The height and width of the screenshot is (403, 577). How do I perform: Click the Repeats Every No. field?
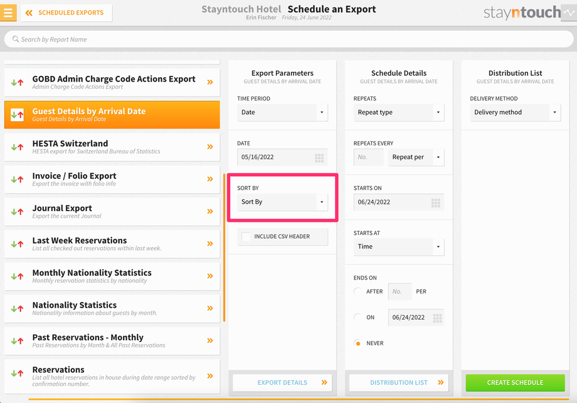(x=369, y=157)
